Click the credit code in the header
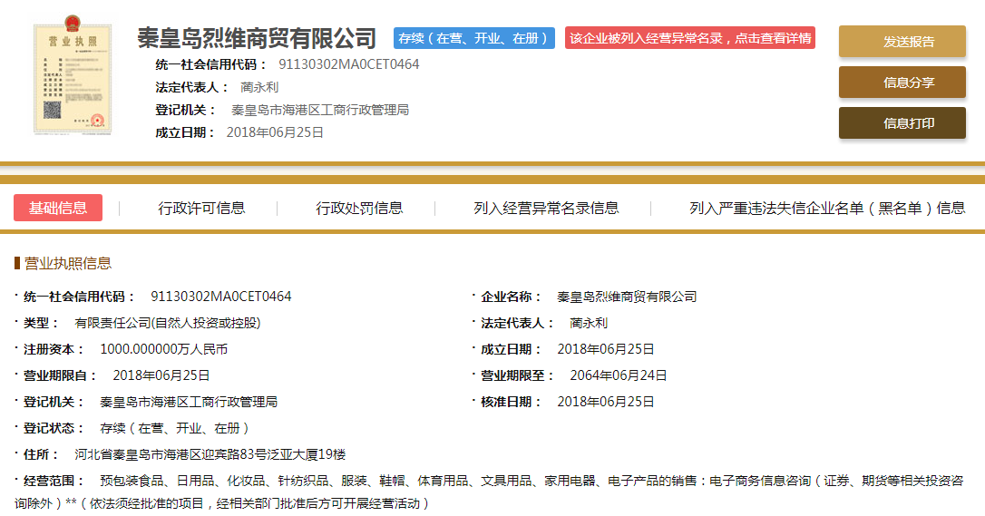 coord(348,64)
